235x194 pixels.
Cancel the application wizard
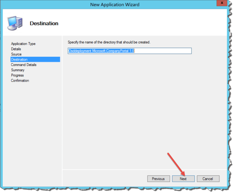[208, 179]
